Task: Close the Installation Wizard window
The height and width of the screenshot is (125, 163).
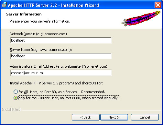Action: 158,5
